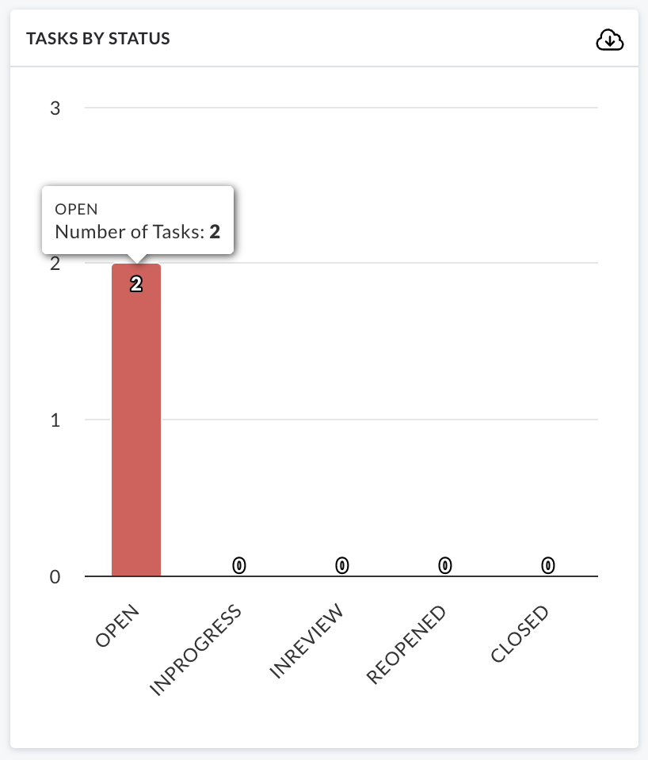Click the cloud download icon
Image resolution: width=648 pixels, height=760 pixels.
(x=610, y=40)
